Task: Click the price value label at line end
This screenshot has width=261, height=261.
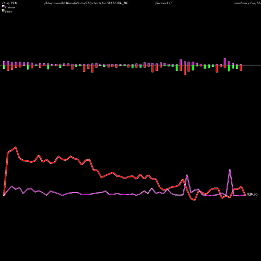Action: click(x=252, y=194)
